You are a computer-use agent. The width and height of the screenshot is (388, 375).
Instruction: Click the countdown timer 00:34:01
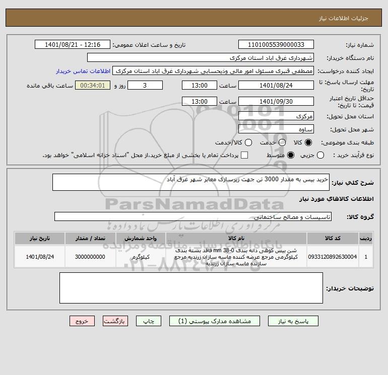(93, 85)
